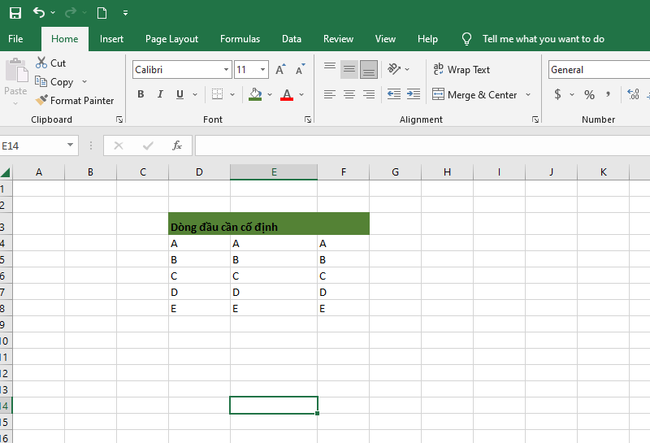Open the View tab
The height and width of the screenshot is (443, 650).
coord(385,39)
